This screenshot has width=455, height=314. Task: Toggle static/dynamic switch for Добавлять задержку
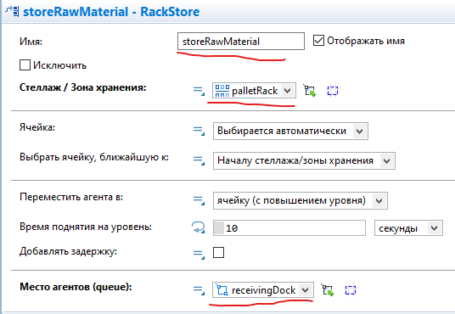(199, 254)
